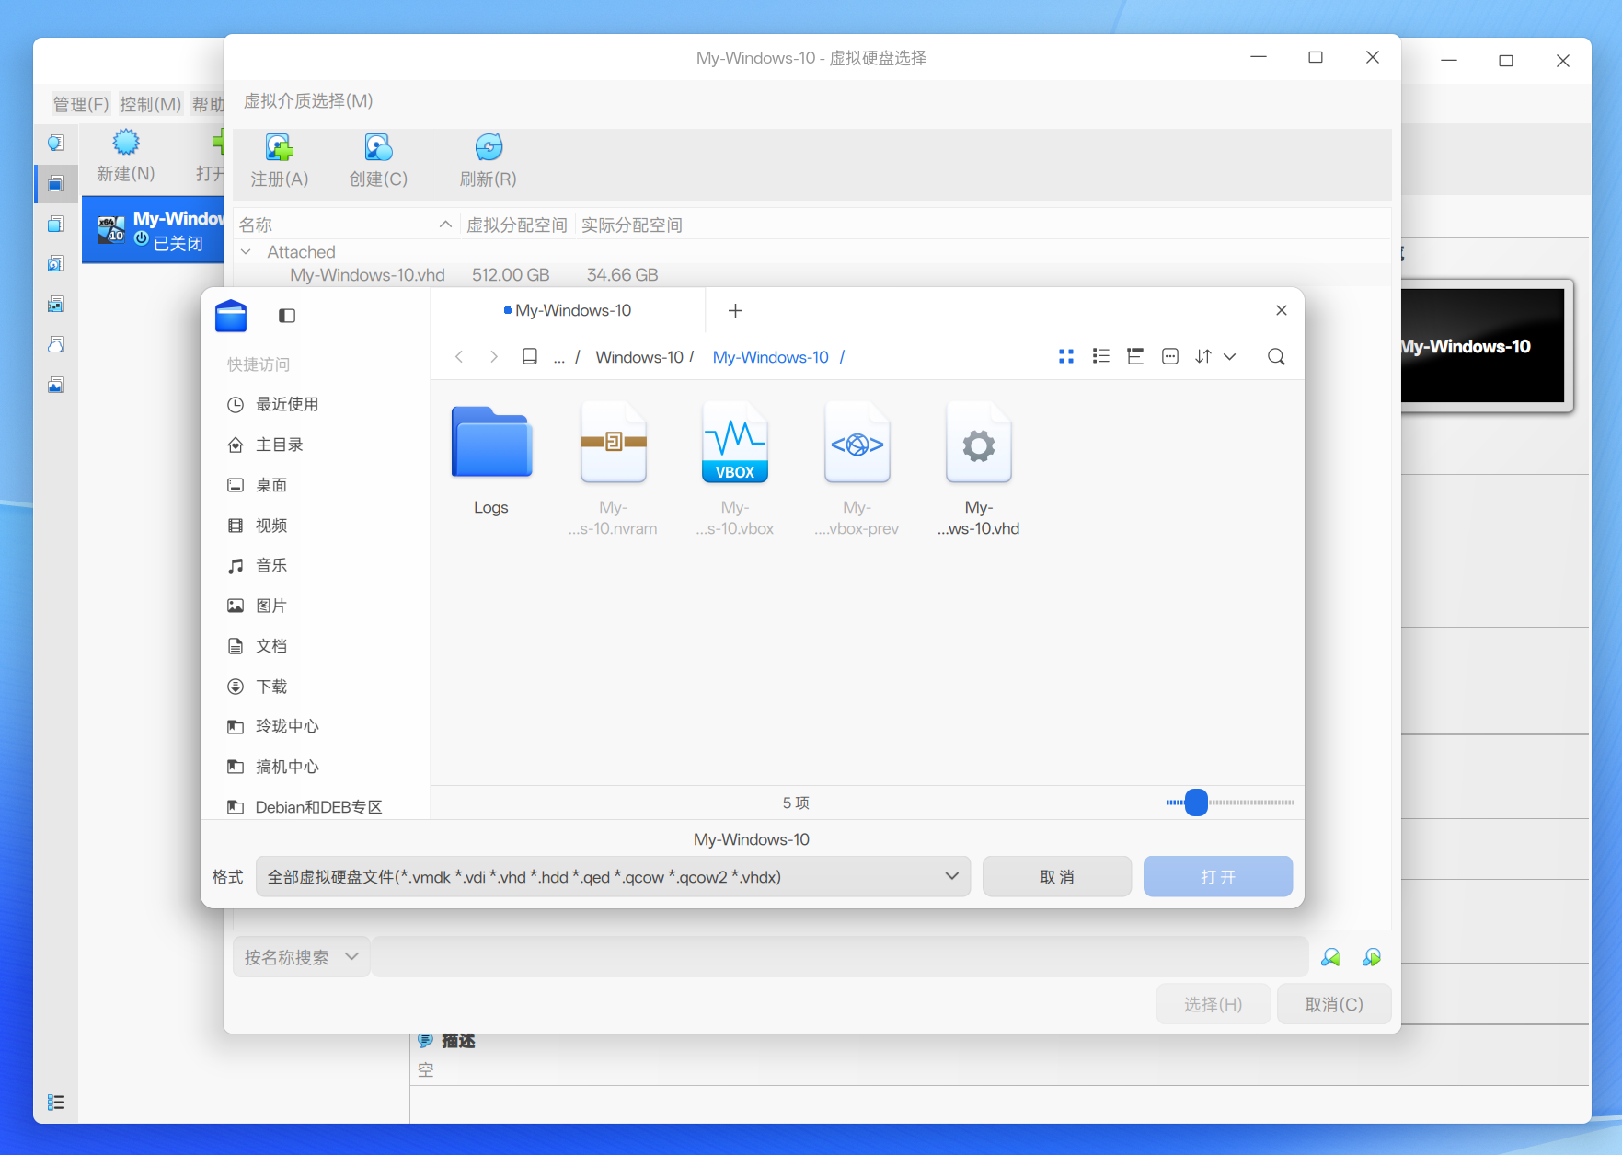Screen dimensions: 1622x1155
Task: Click the collapsed path ellipsis in breadcrumb
Action: click(x=559, y=357)
